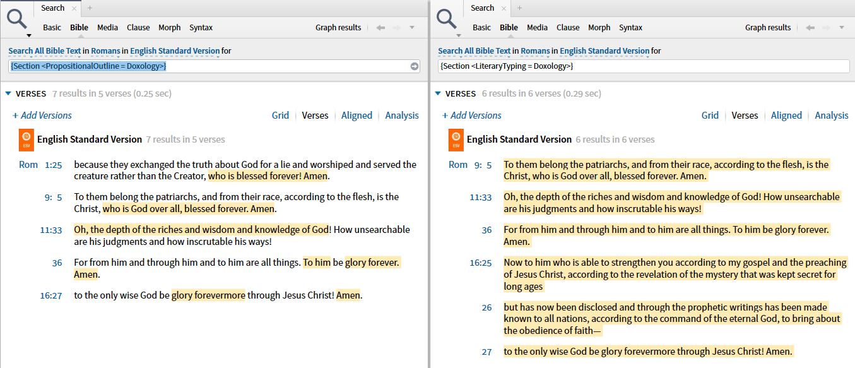Close the right panel Search tab
This screenshot has width=855, height=368.
pos(504,8)
